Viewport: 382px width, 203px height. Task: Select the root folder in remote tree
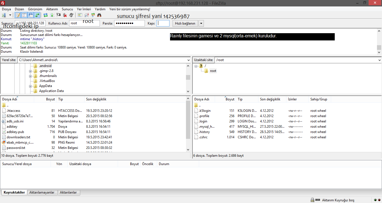point(213,71)
